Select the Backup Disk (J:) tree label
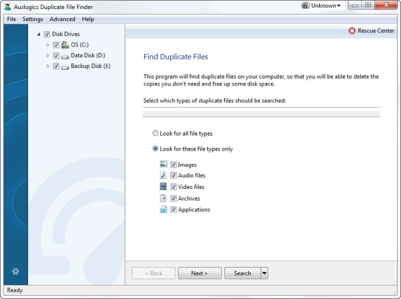401x299 pixels. pyautogui.click(x=91, y=66)
